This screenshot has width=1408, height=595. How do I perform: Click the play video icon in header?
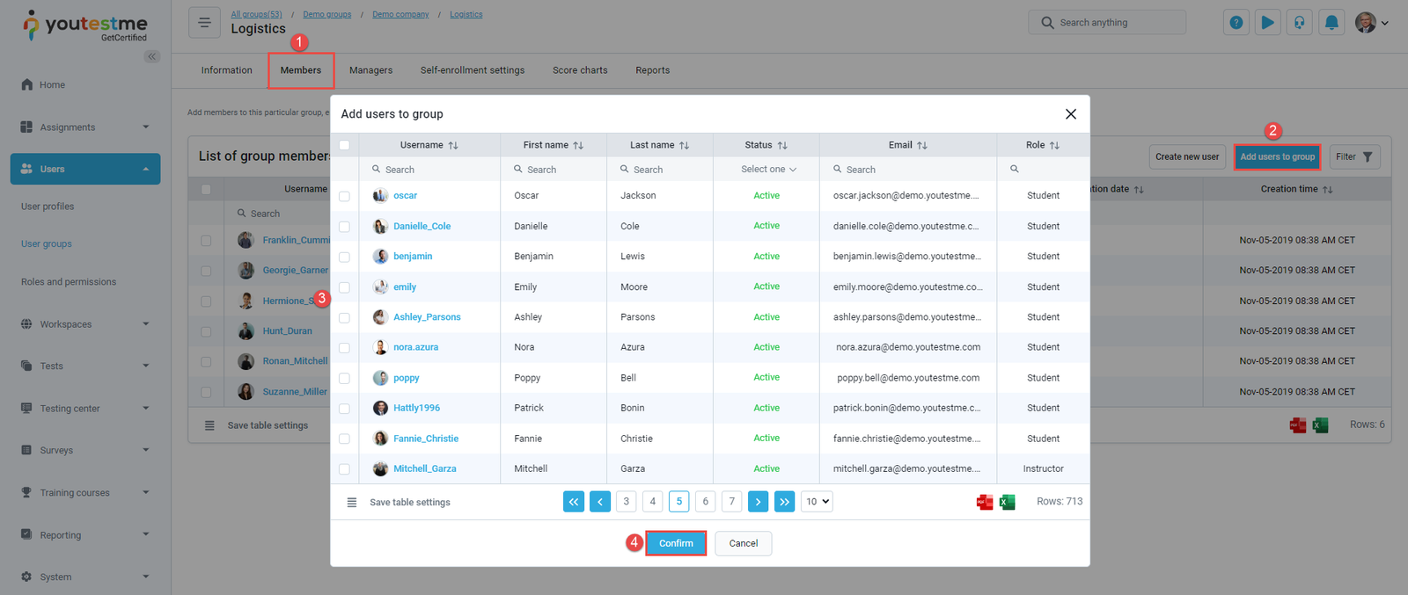pos(1267,23)
